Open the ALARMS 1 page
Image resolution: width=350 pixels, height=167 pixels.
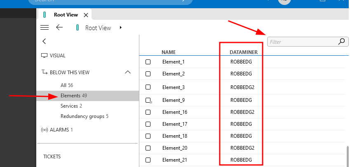click(61, 130)
